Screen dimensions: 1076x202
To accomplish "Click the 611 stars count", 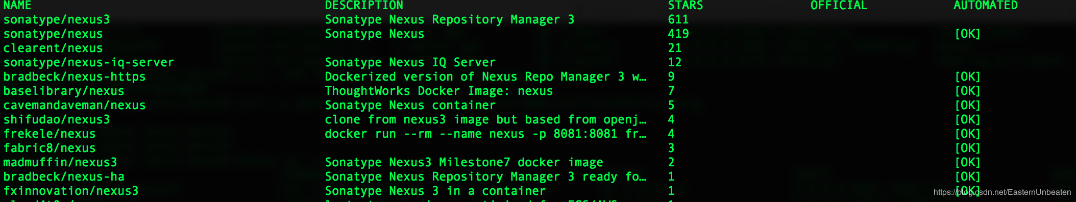I will [678, 20].
